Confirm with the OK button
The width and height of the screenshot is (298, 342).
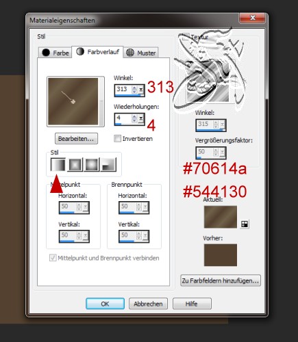[x=105, y=304]
